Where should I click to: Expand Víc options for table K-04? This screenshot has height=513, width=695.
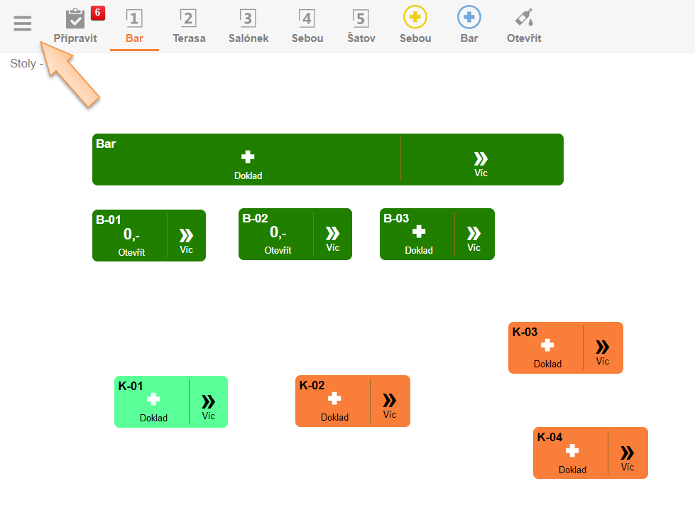tap(627, 457)
